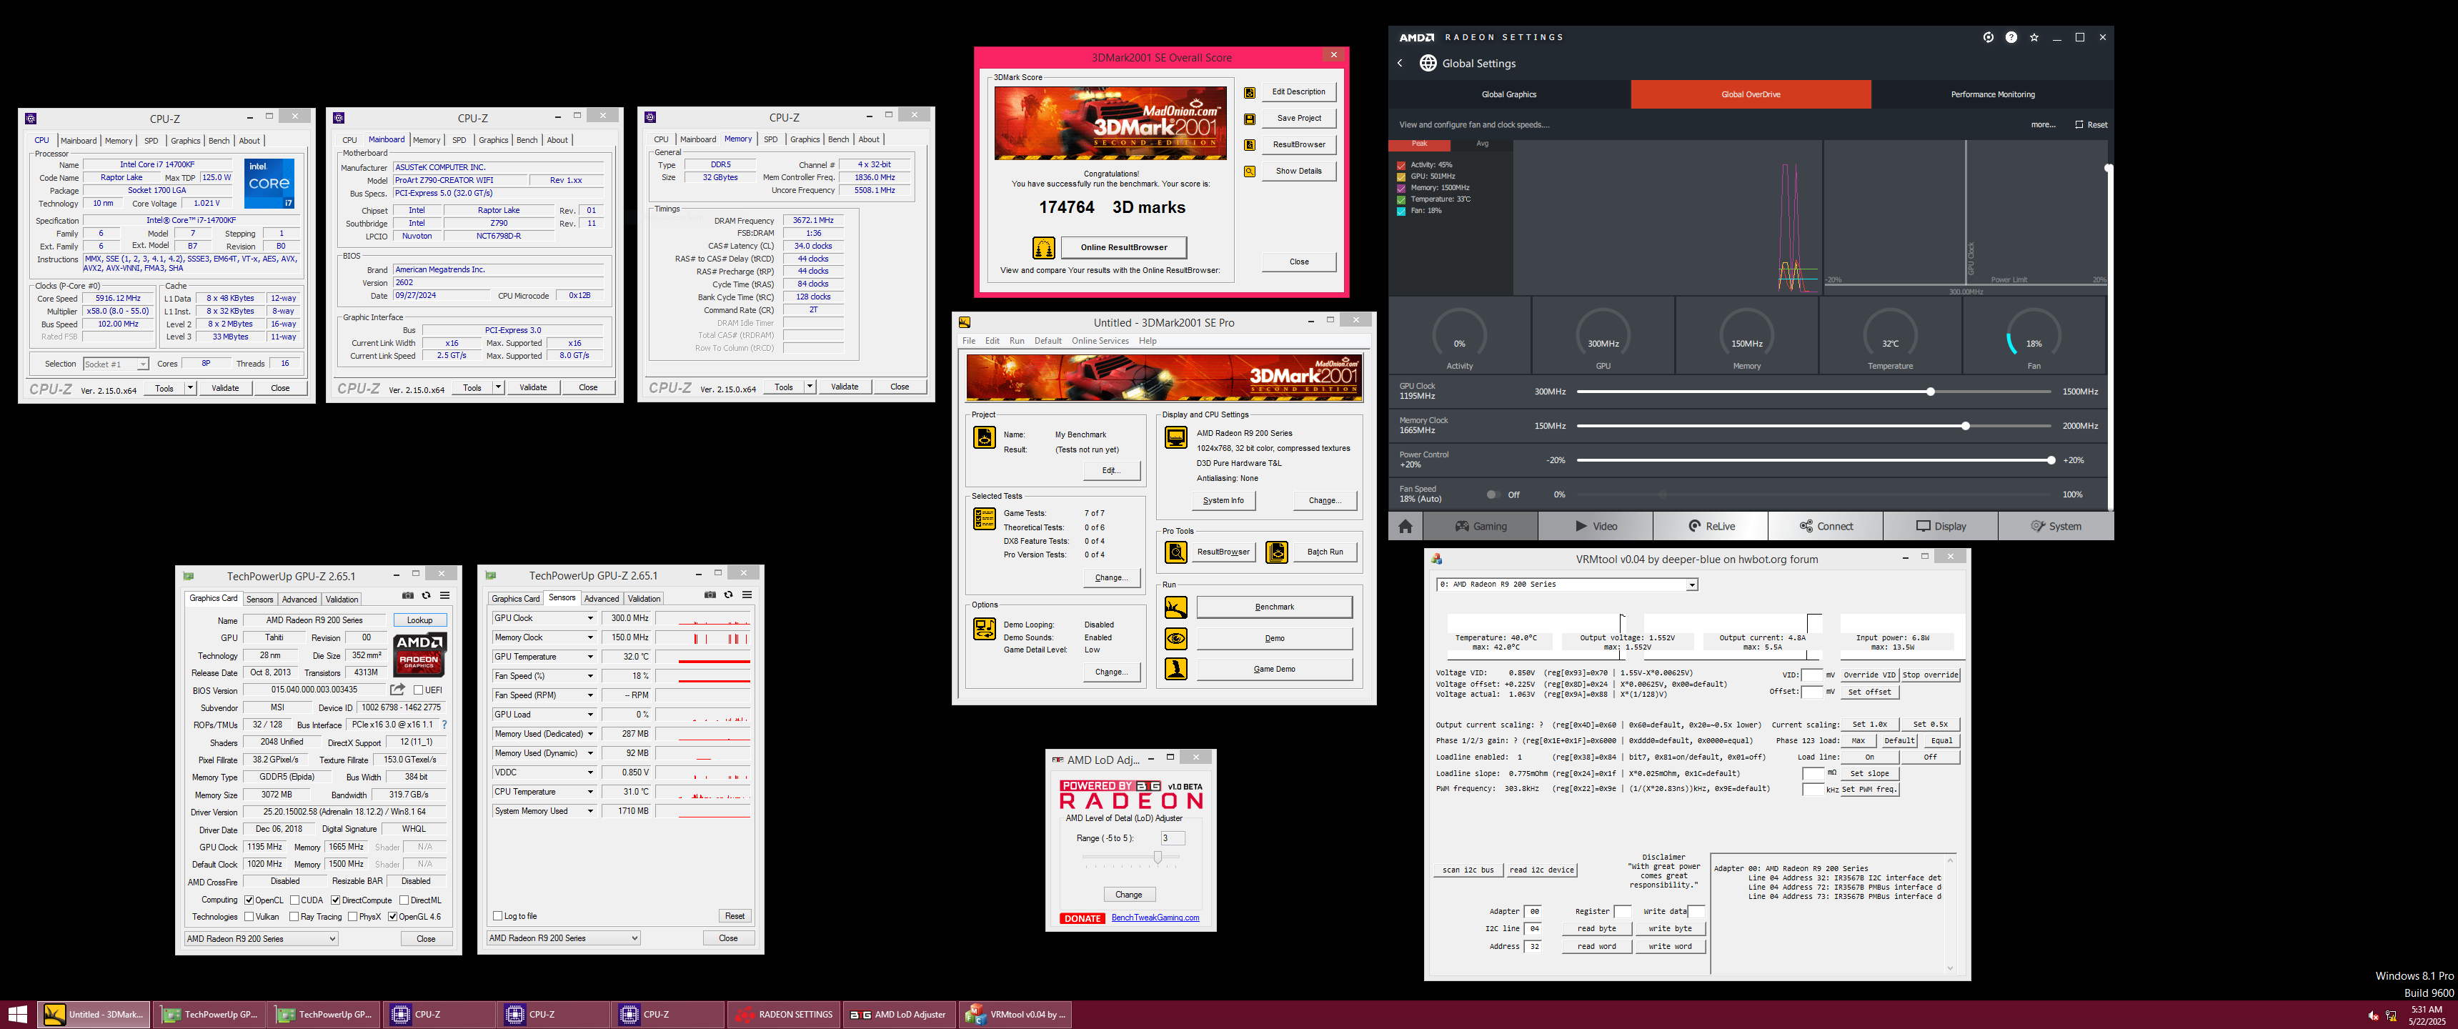Screen dimensions: 2458x1029
Task: Click the eye Demo icon in 3DMark2001
Action: [1175, 639]
